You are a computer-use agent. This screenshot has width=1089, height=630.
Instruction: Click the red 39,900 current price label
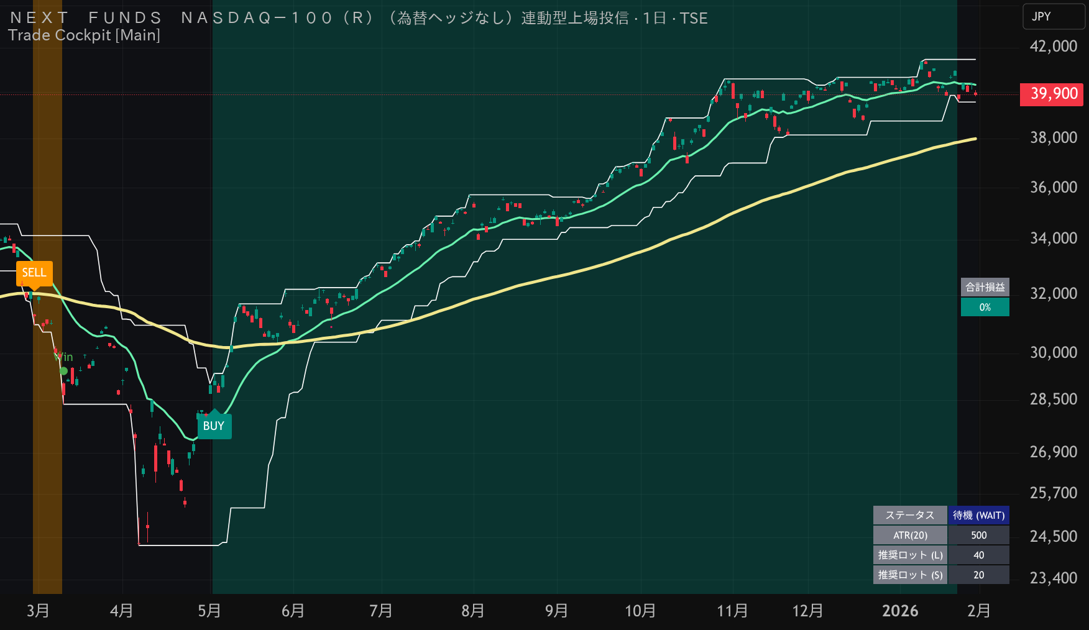[x=1054, y=94]
